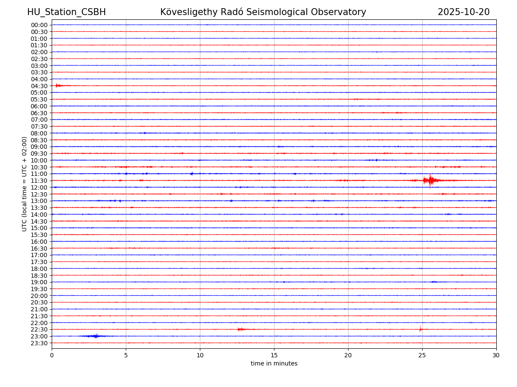Click the Kövesligethy Radó Seismological Observatory title
The width and height of the screenshot is (517, 387).
pos(263,12)
